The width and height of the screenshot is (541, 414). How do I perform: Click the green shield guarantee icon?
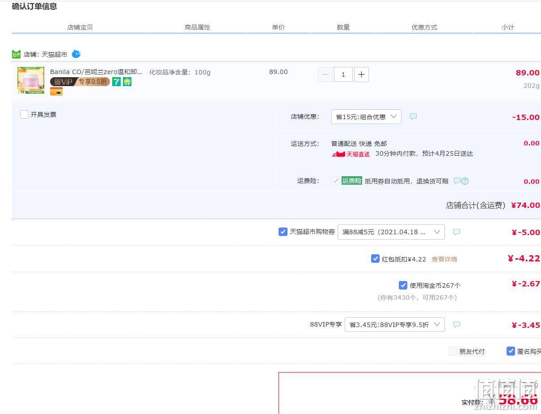(127, 82)
